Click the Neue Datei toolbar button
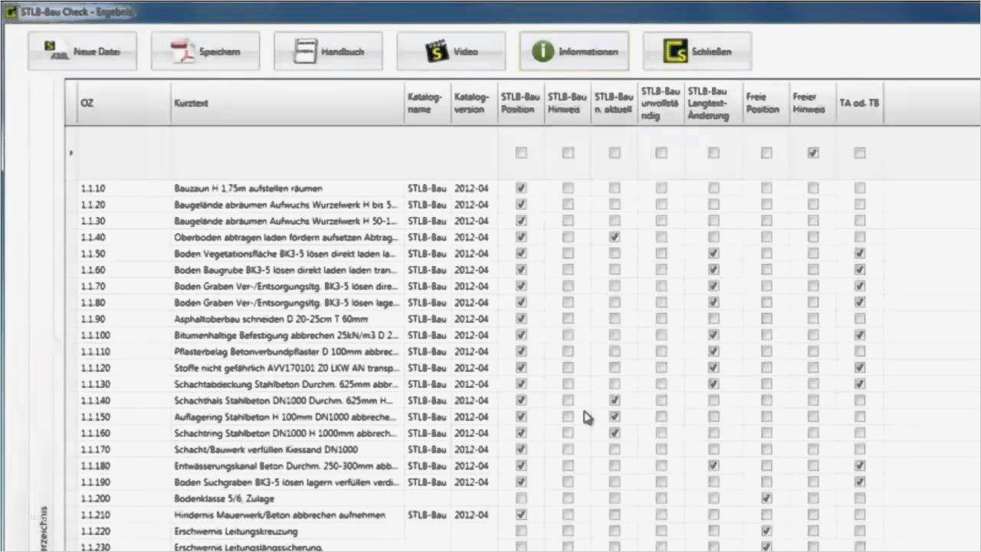The height and width of the screenshot is (552, 981). point(82,51)
